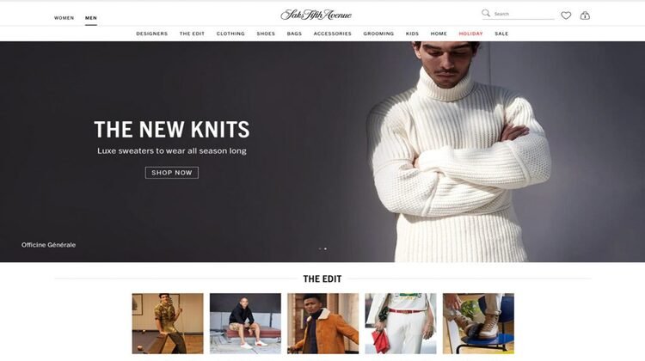Select the Accessories menu item
645x361 pixels.
pos(332,34)
